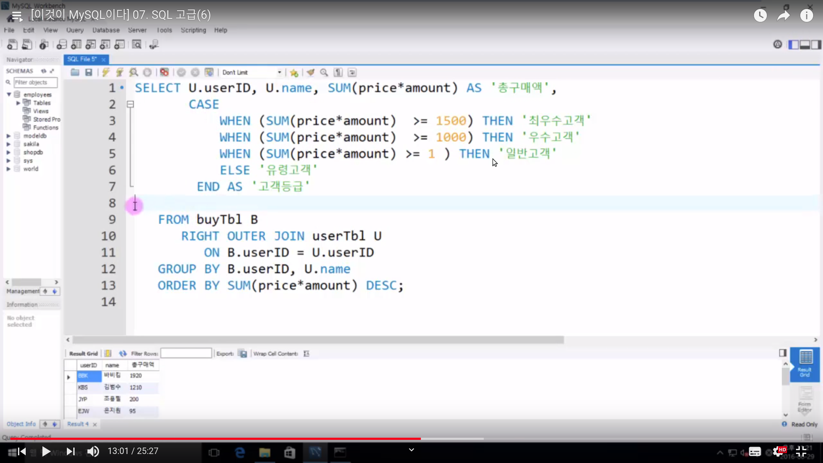Viewport: 823px width, 463px height.
Task: Create a new SQL tab from main toolbar
Action: [12, 44]
